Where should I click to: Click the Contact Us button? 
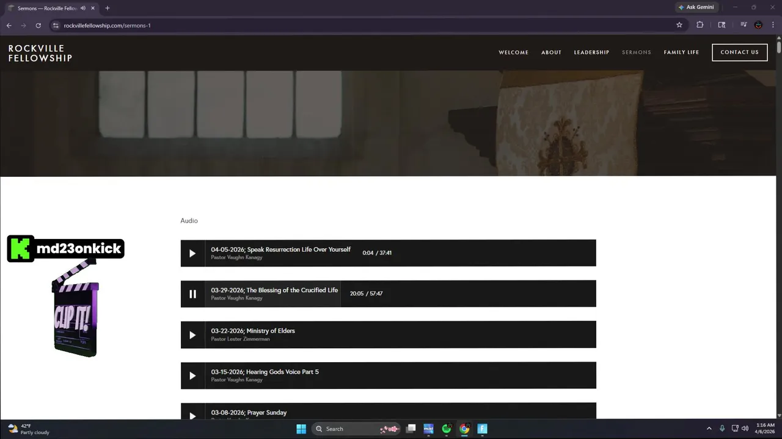tap(739, 52)
